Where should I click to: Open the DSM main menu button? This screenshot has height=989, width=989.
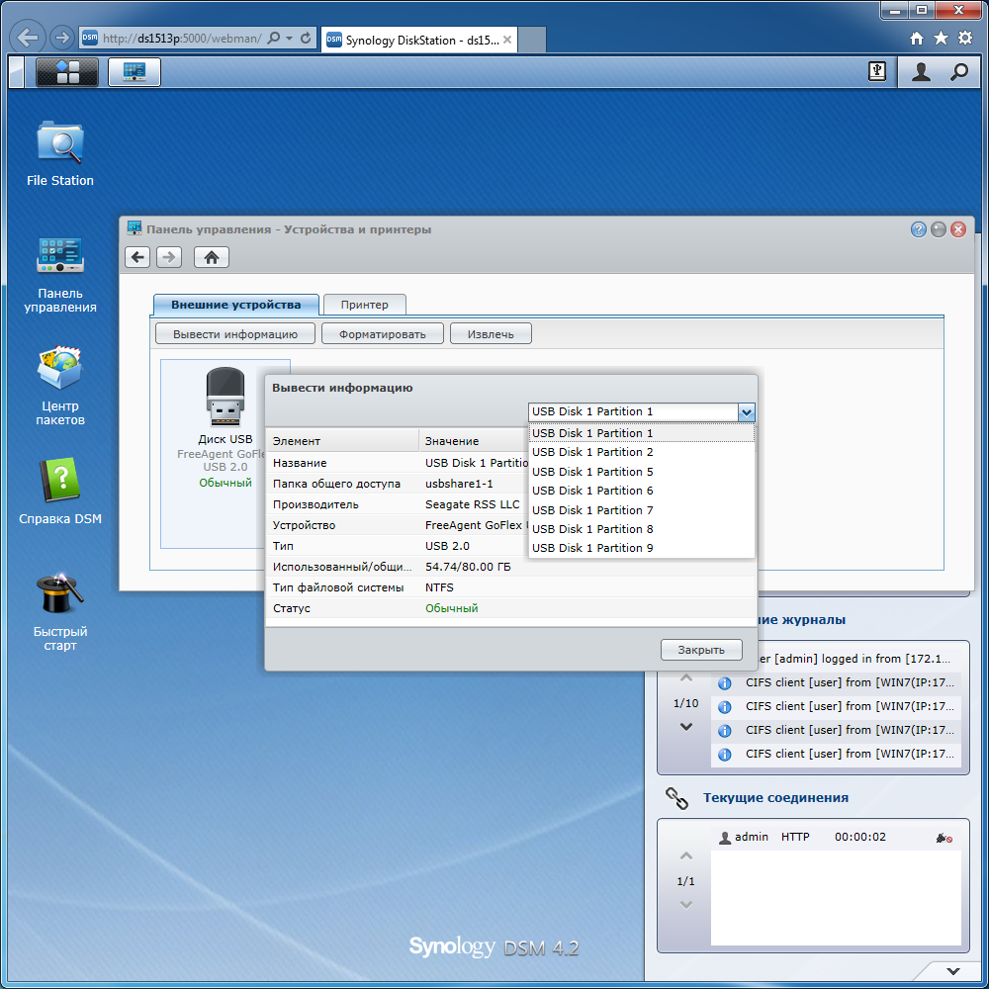[x=67, y=71]
